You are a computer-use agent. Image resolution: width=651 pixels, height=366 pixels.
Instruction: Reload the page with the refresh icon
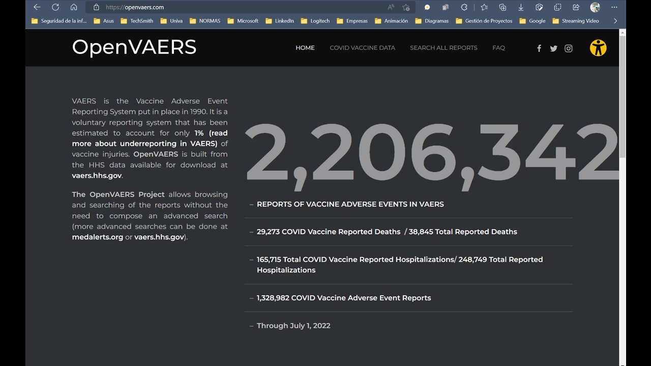point(55,7)
